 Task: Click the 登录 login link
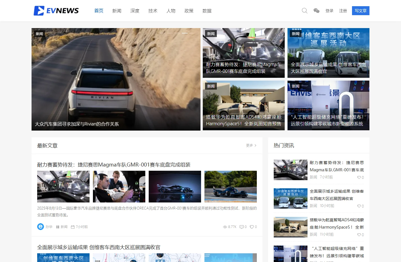click(x=329, y=11)
